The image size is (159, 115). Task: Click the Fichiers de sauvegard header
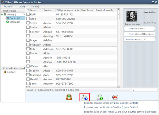(13, 68)
